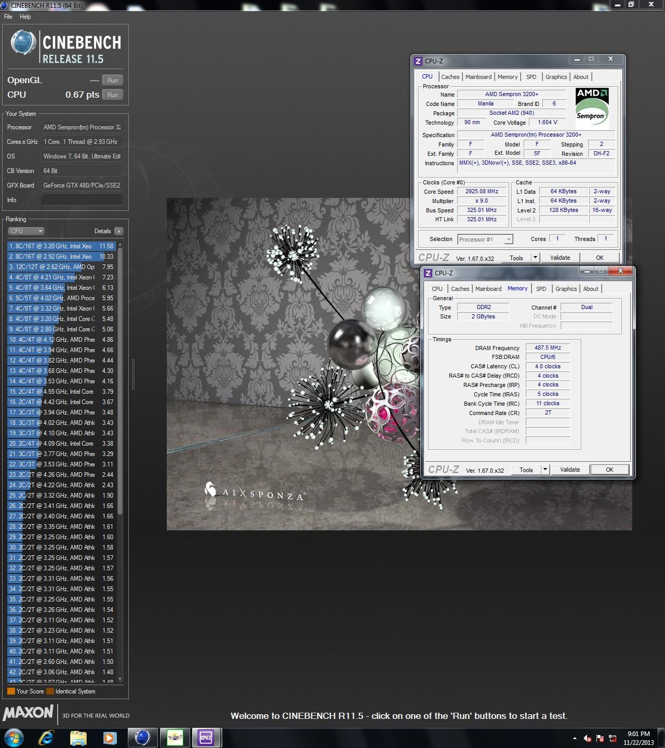The image size is (665, 748).
Task: Switch to the CPU tab in the CPU-Z Memory window
Action: [x=437, y=289]
